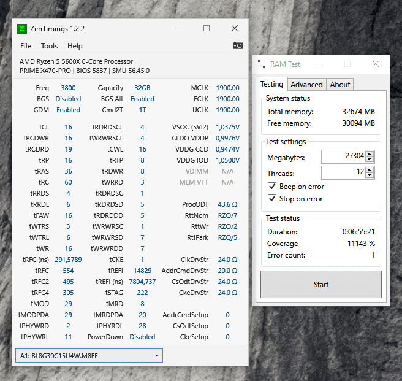Click the BGS value Disabled

(68, 99)
